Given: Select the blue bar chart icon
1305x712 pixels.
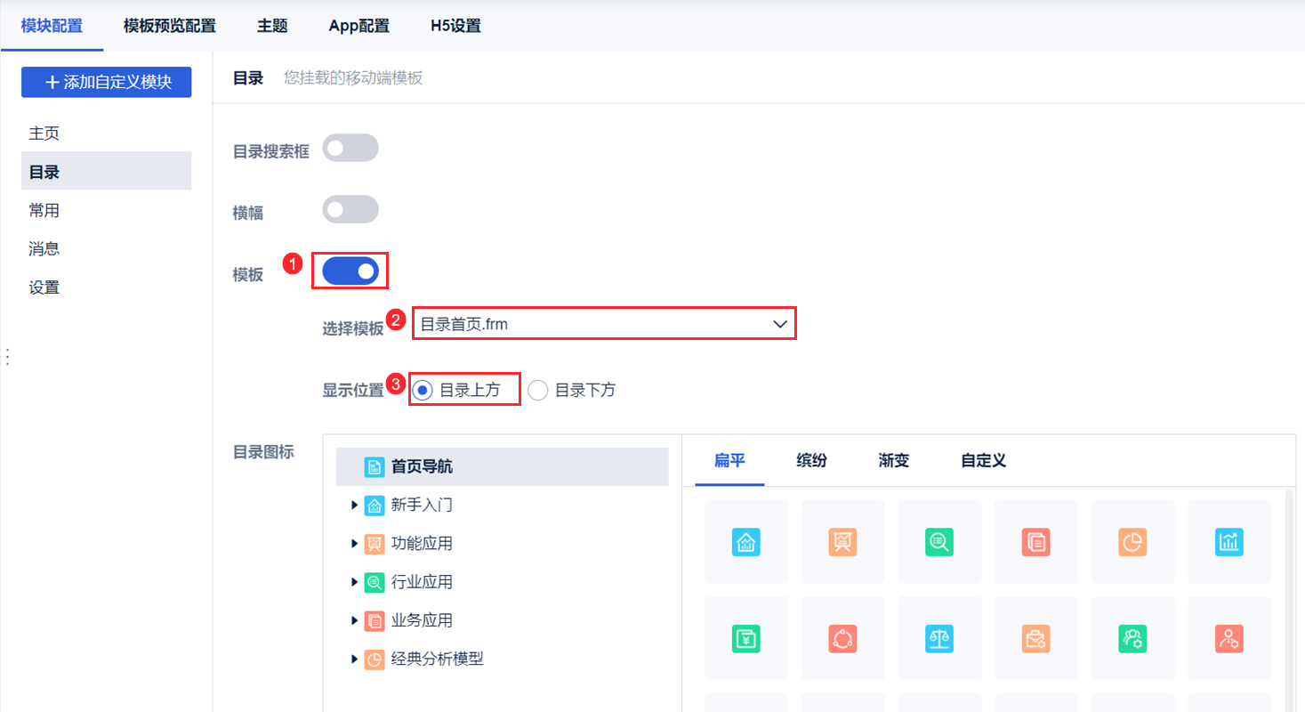Looking at the screenshot, I should (1230, 541).
